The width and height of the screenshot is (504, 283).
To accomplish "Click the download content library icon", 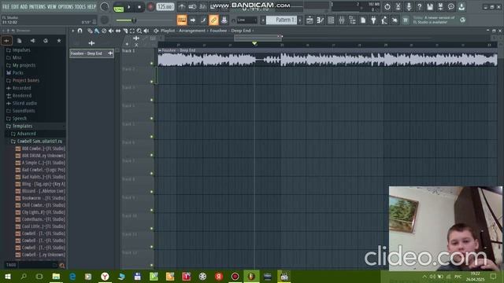I will 461,7.
